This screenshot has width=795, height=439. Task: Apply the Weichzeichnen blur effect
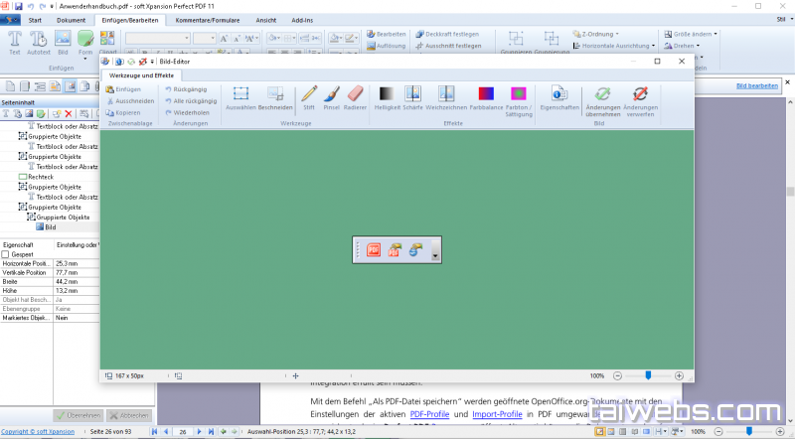point(446,97)
